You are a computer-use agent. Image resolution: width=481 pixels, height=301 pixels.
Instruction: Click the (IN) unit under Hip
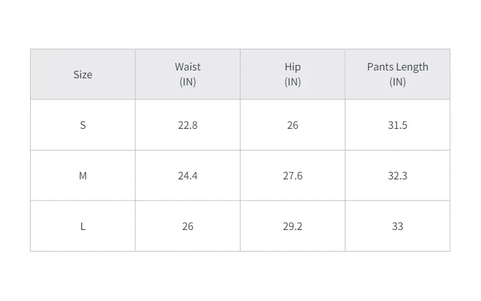[293, 82]
